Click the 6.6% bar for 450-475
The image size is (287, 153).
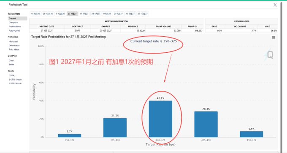[252, 134]
